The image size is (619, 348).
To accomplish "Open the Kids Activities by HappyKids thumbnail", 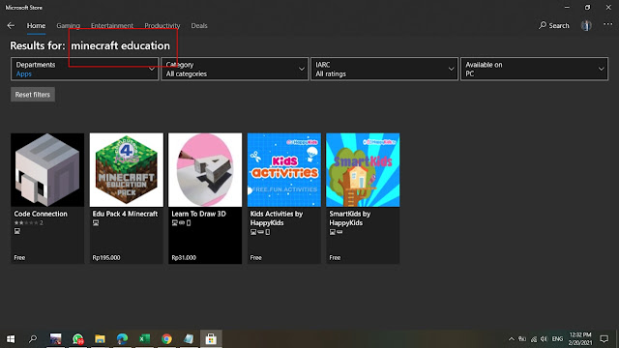I will 284,170.
